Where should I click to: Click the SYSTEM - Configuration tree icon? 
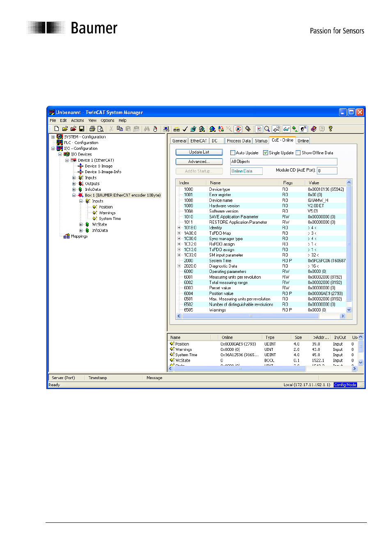coord(60,137)
